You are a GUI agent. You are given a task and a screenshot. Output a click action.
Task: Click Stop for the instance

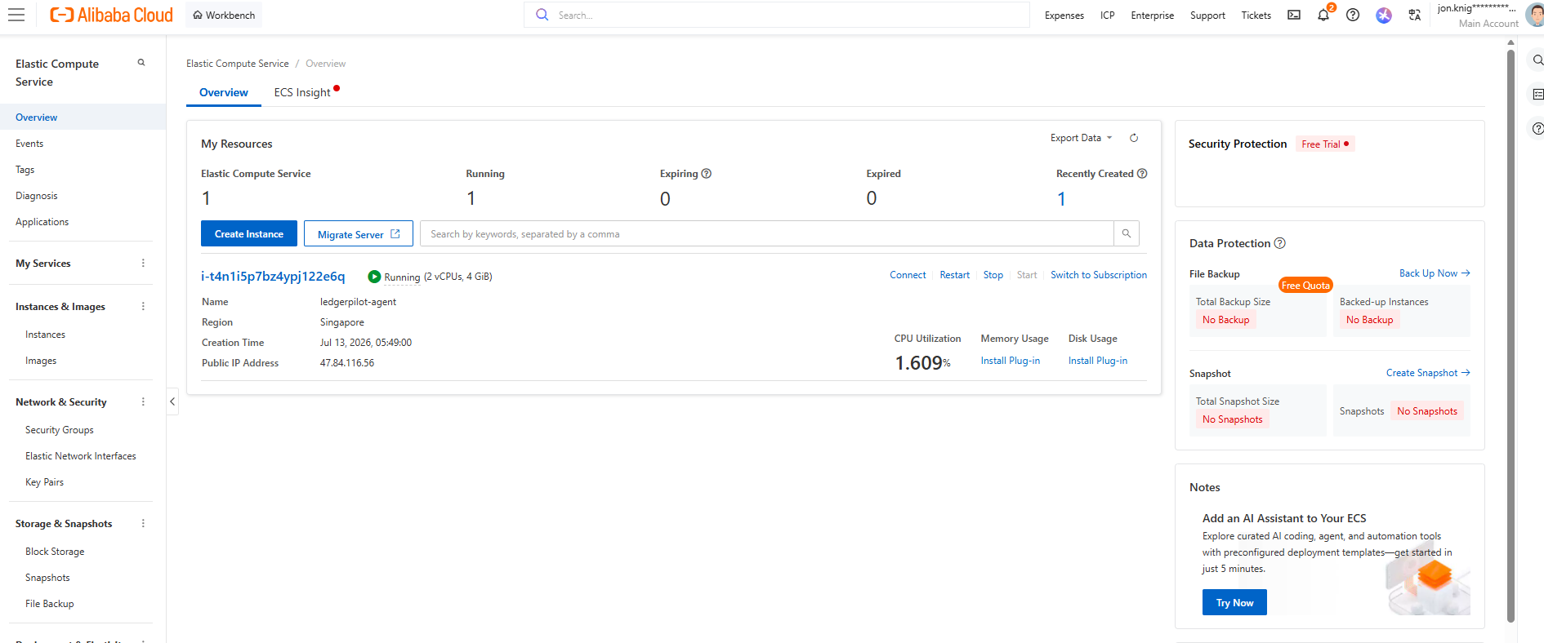point(993,275)
